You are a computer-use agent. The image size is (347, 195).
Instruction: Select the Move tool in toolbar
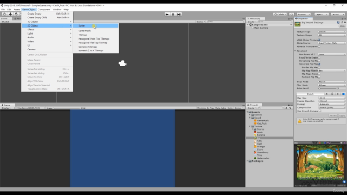point(10,14)
